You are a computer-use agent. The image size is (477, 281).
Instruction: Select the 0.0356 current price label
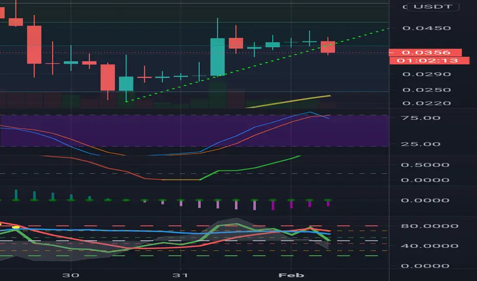[426, 53]
